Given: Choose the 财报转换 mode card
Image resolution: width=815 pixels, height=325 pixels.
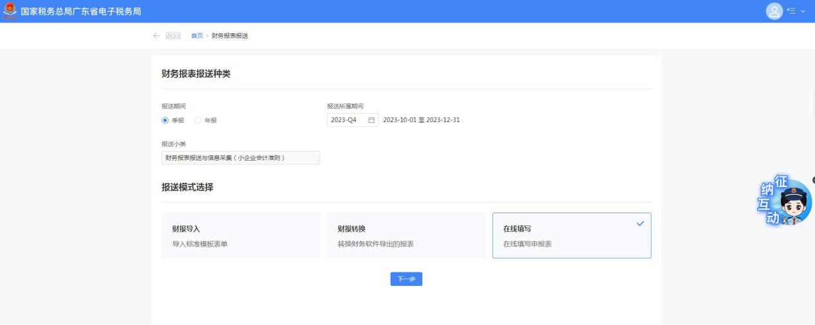Looking at the screenshot, I should (406, 235).
